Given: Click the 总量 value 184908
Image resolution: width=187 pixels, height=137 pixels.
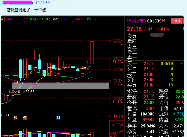Looking at the screenshot, I should tap(147, 114).
